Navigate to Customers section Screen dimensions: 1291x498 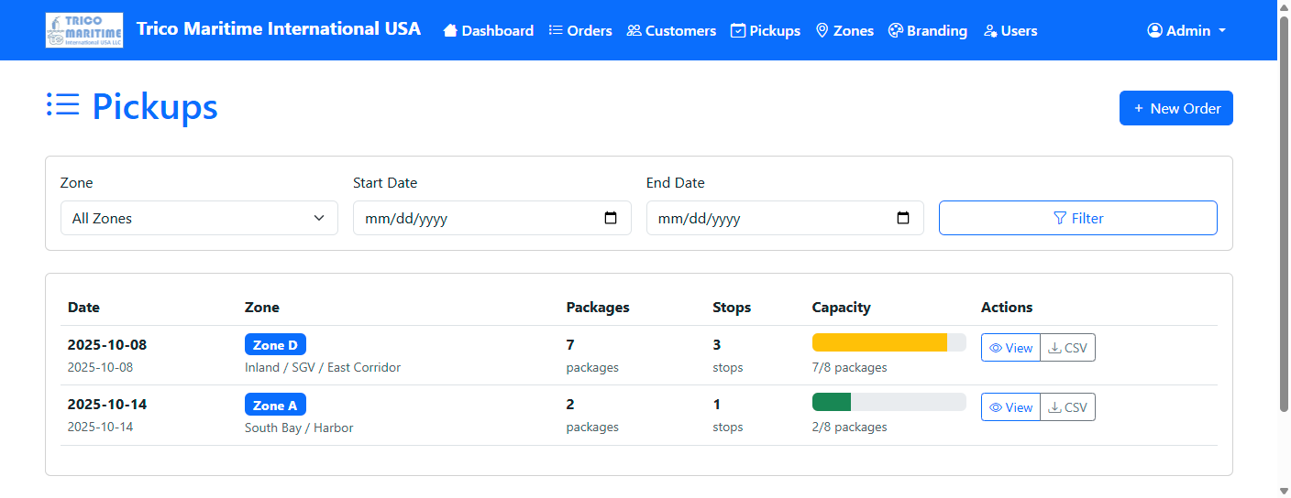click(x=671, y=31)
